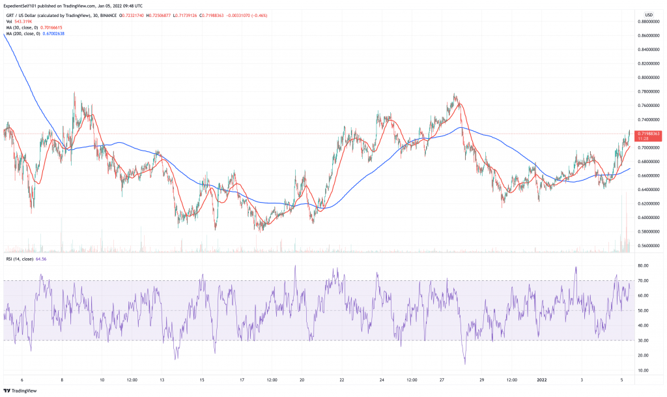Click the 30.00 label on the RSI scale

(643, 340)
